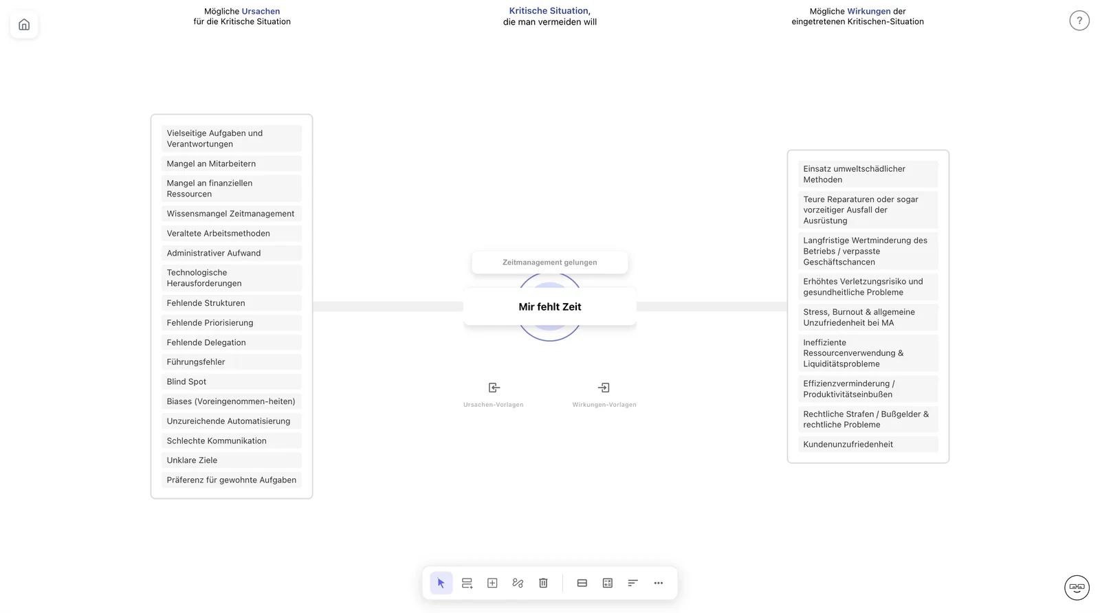Click the 'Zeitmanagement gelungen' field

pyautogui.click(x=550, y=263)
